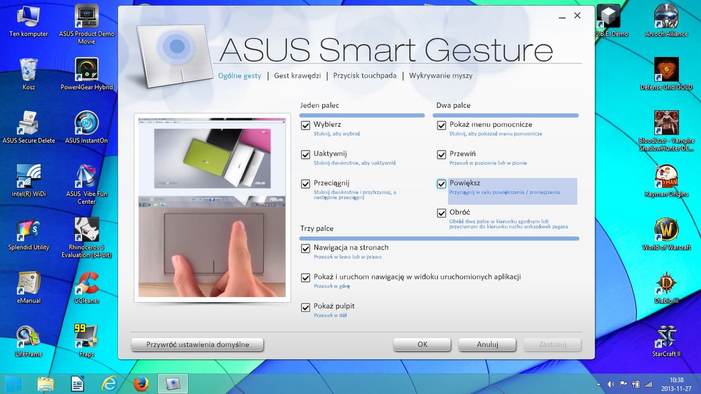
Task: Uncheck the Wybierz checkbox
Action: (x=306, y=125)
